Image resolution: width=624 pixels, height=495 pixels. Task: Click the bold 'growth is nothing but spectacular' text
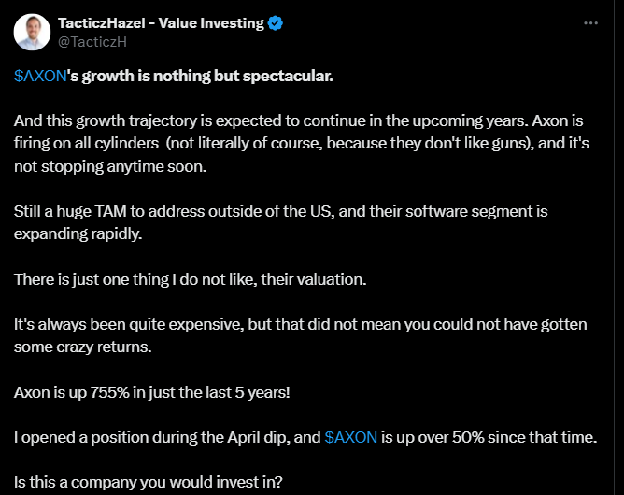click(x=206, y=76)
